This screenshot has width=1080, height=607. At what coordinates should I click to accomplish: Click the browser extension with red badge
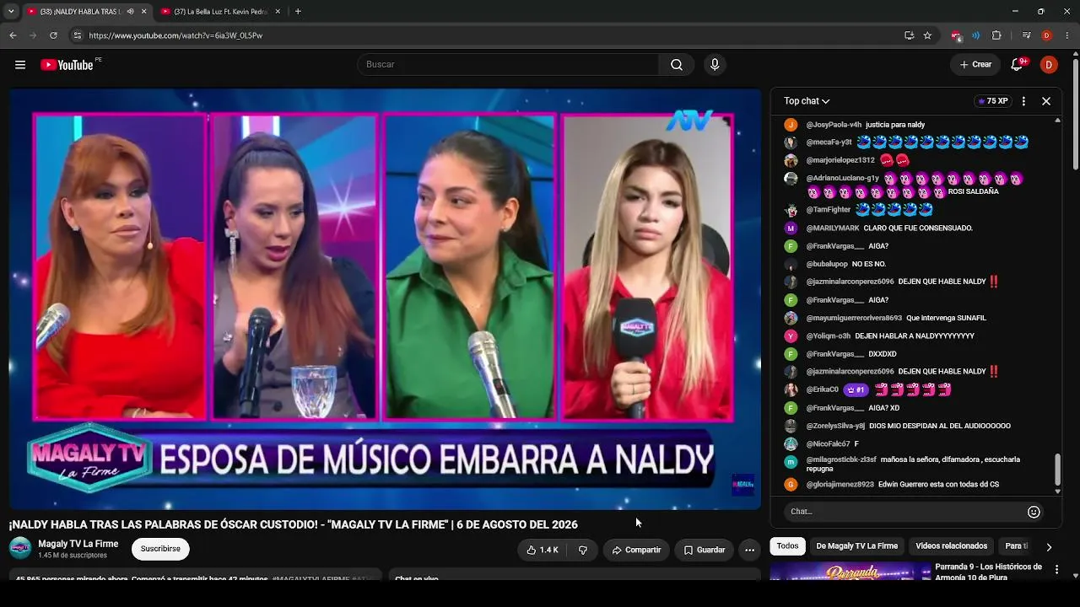(x=956, y=35)
